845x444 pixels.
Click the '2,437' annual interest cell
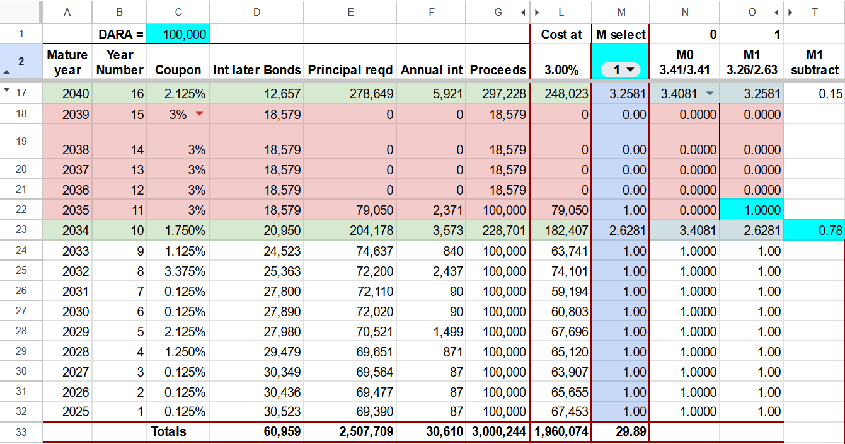pos(432,271)
